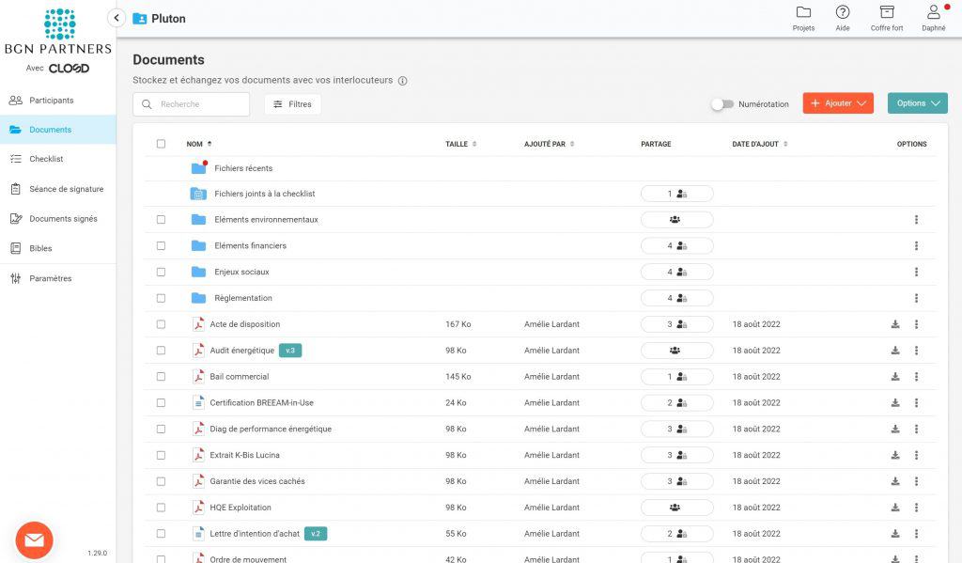The image size is (962, 563).
Task: Click the Pluton project folder icon
Action: 140,19
